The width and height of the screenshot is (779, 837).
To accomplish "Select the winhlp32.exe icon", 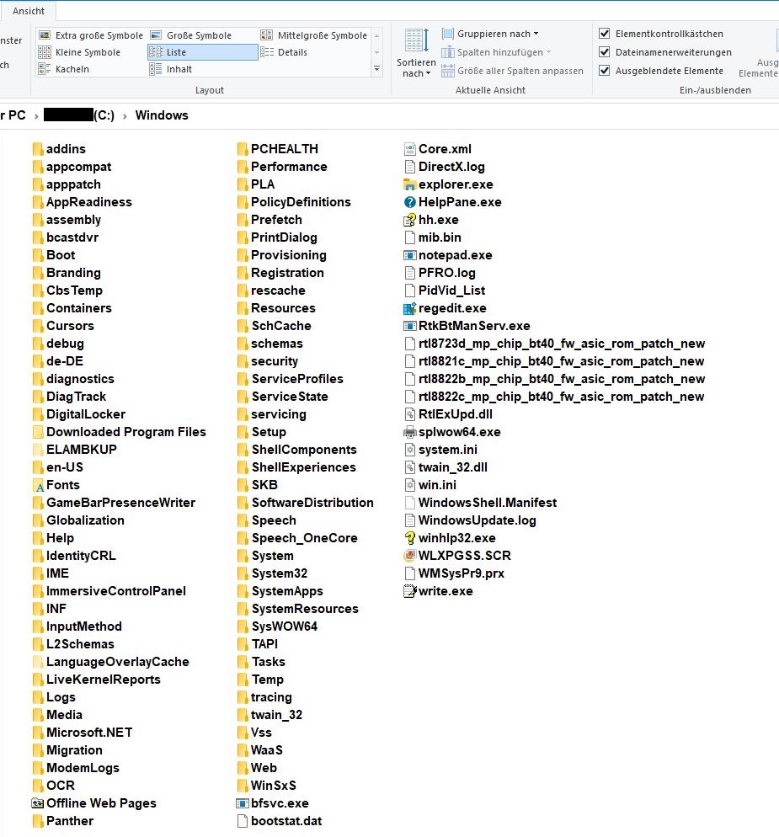I will pos(409,538).
